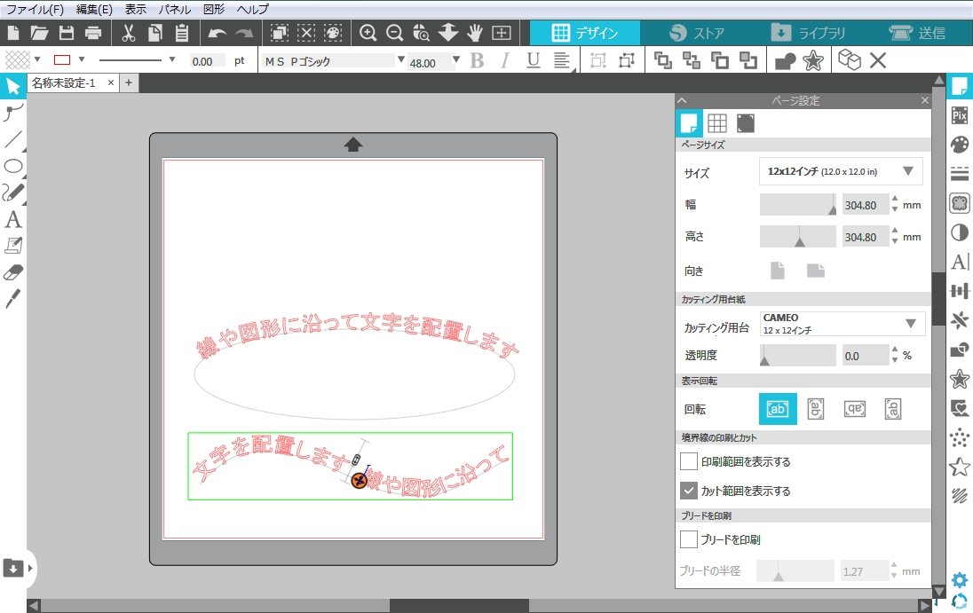Select the Eraser tool

[x=13, y=272]
